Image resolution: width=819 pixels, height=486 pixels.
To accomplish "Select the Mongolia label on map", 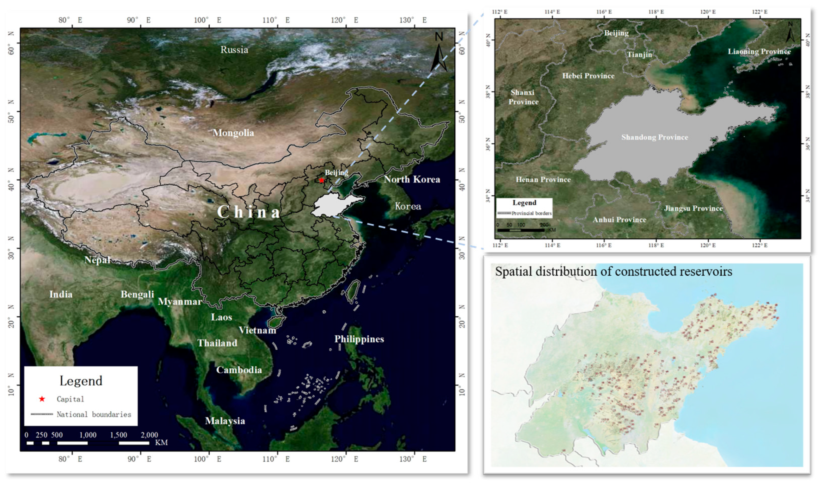I will click(233, 133).
